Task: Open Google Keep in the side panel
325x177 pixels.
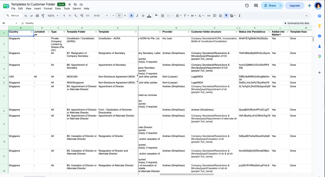Action: [320, 26]
